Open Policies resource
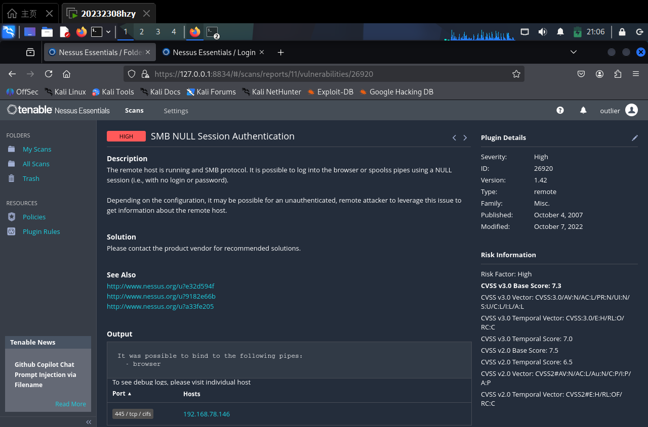The width and height of the screenshot is (648, 427). (x=34, y=217)
